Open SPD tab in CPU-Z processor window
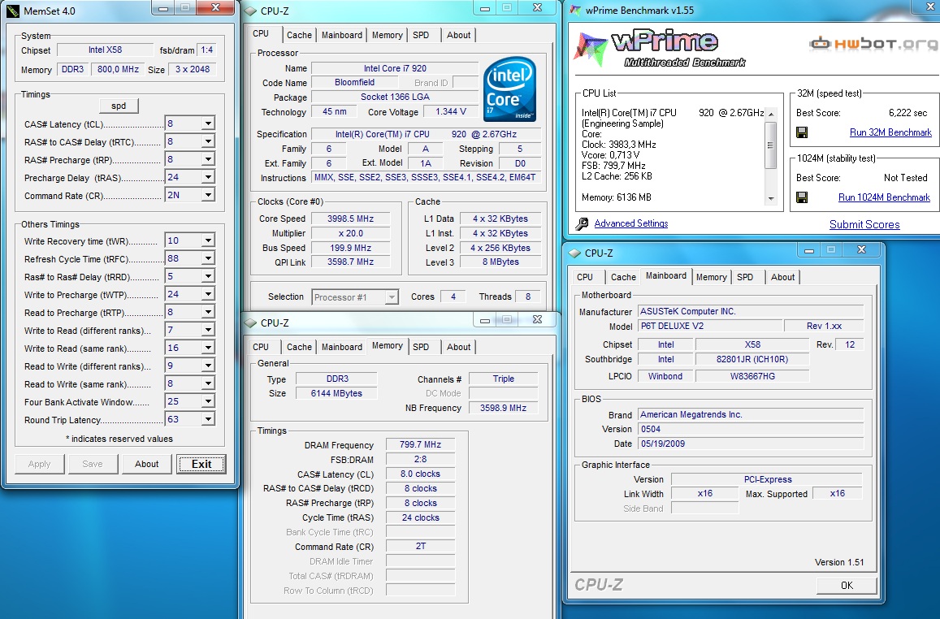 421,36
